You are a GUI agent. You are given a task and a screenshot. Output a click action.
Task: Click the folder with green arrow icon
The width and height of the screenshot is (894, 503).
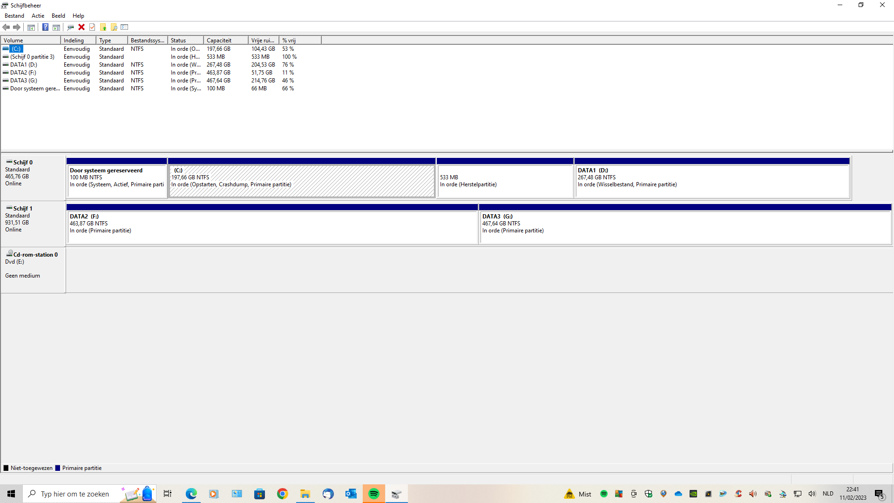pyautogui.click(x=103, y=27)
